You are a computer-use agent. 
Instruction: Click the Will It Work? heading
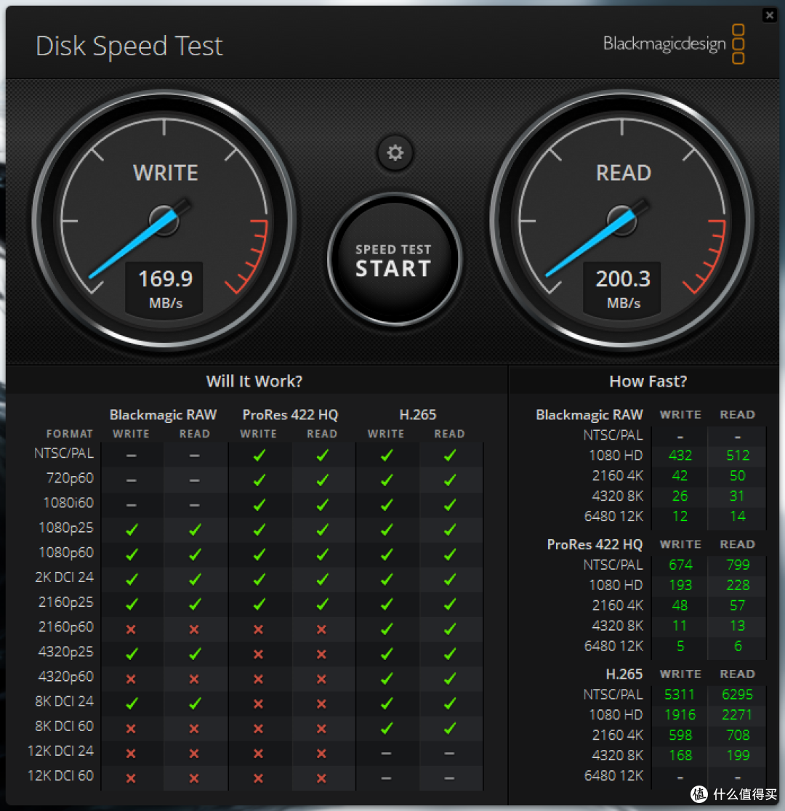click(254, 382)
